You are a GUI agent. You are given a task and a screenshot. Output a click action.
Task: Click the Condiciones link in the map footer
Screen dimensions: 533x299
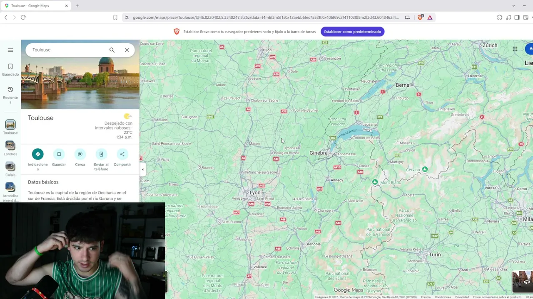tap(443, 297)
